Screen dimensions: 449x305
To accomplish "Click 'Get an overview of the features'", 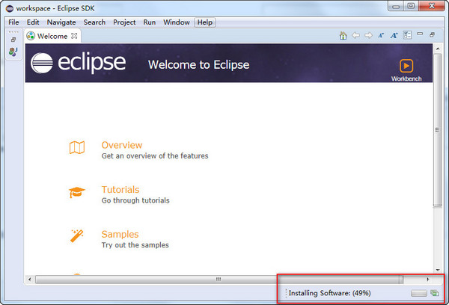I will (155, 156).
